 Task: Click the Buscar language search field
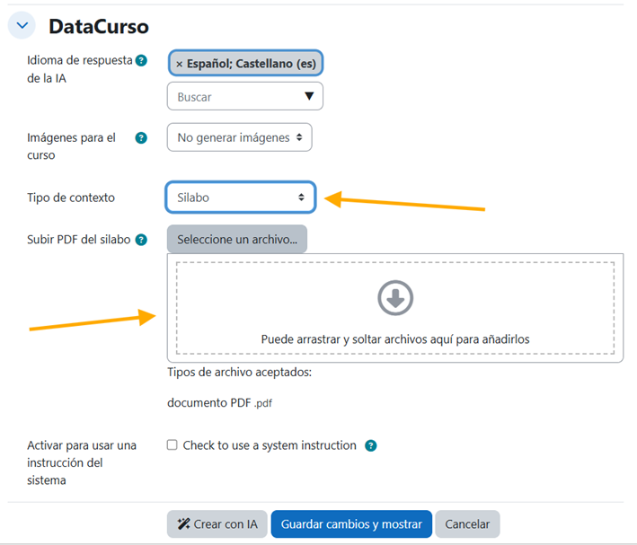pyautogui.click(x=232, y=97)
